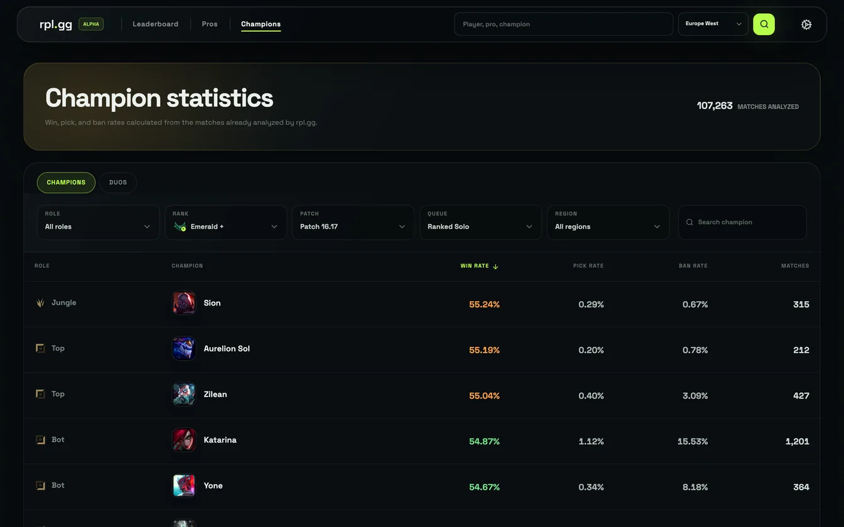Screen dimensions: 844x527
Task: Click the 55.19% win rate value
Action: pos(484,350)
